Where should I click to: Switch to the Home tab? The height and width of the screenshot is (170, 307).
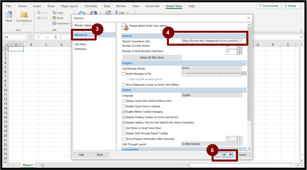pyautogui.click(x=22, y=6)
